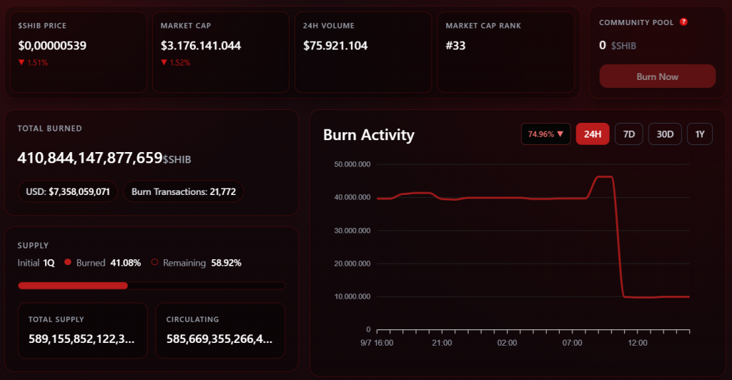Click the $75.921.104 volume value
732x380 pixels.
335,46
